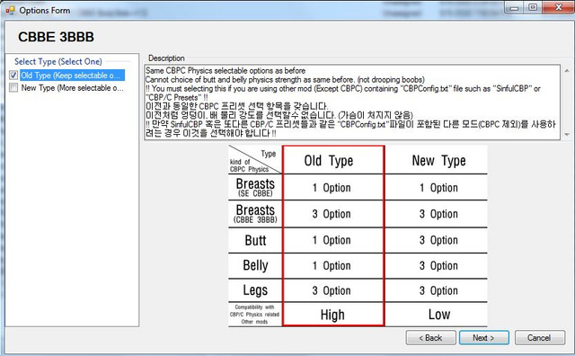Screen dimensions: 575x356
Task: Click the 'Old Type' column header in table
Action: click(329, 161)
